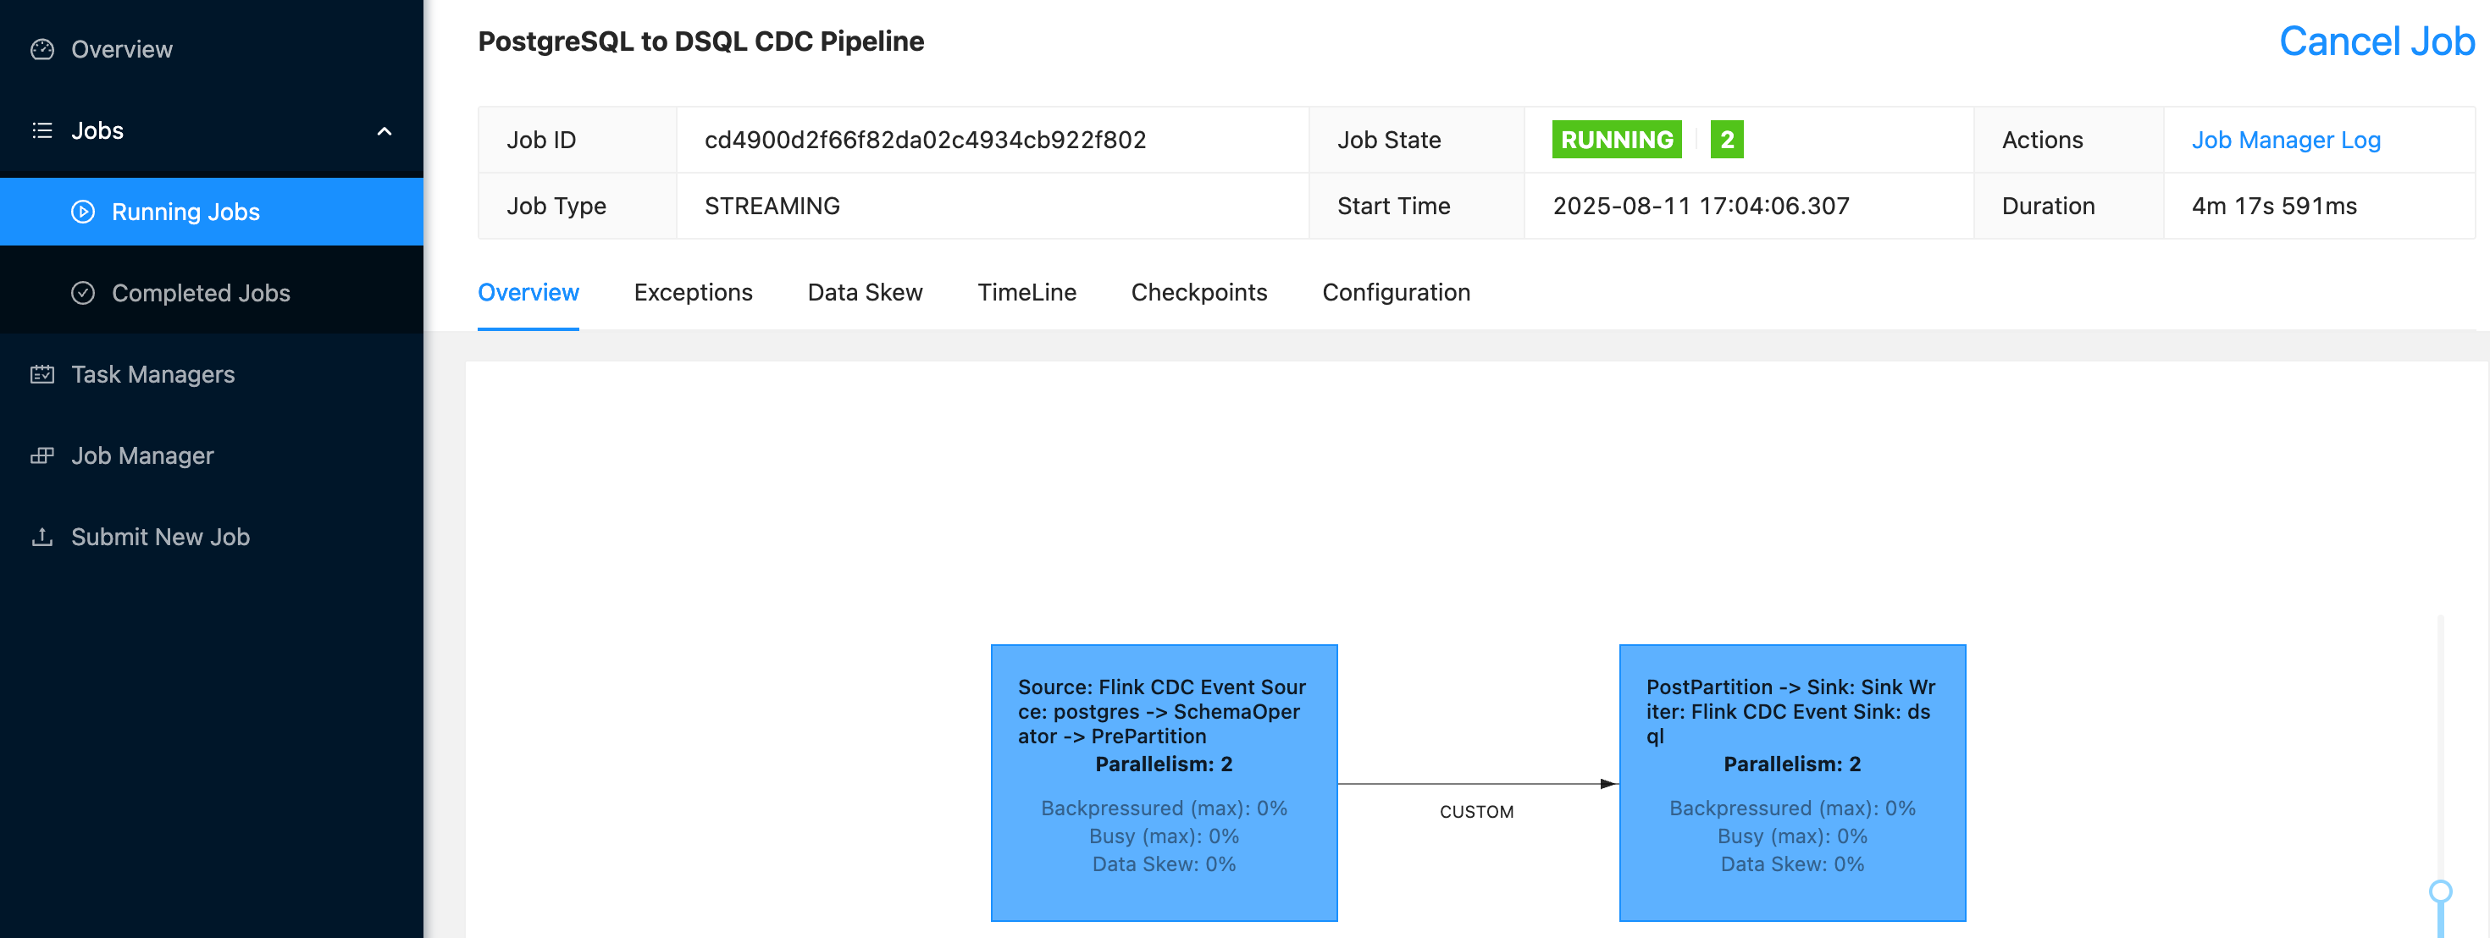Show the Checkpoints tab

click(1198, 293)
